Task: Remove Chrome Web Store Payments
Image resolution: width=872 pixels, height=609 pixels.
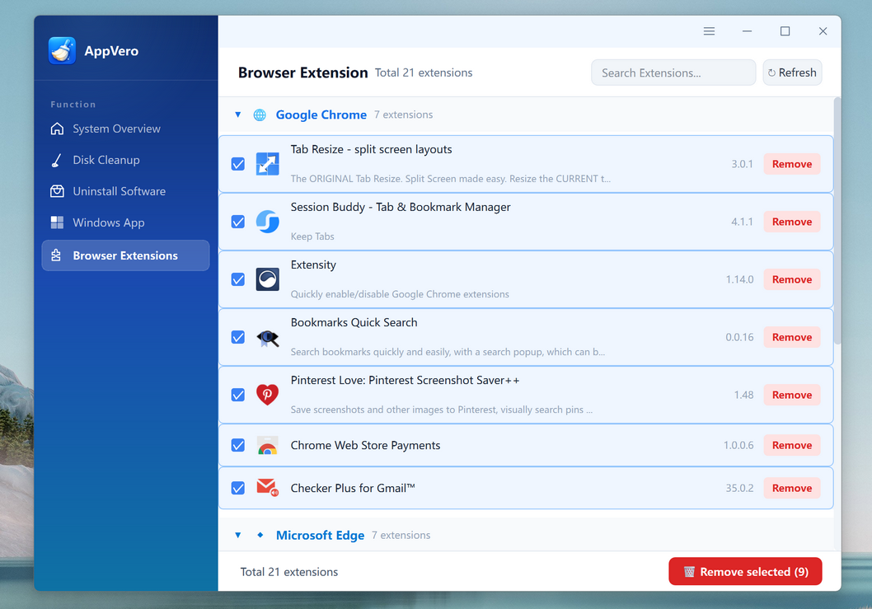Action: (x=792, y=446)
